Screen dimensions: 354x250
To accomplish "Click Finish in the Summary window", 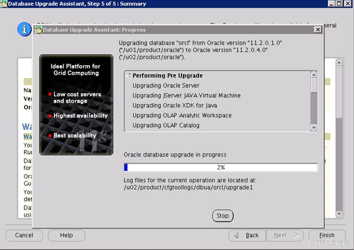I will (327, 235).
